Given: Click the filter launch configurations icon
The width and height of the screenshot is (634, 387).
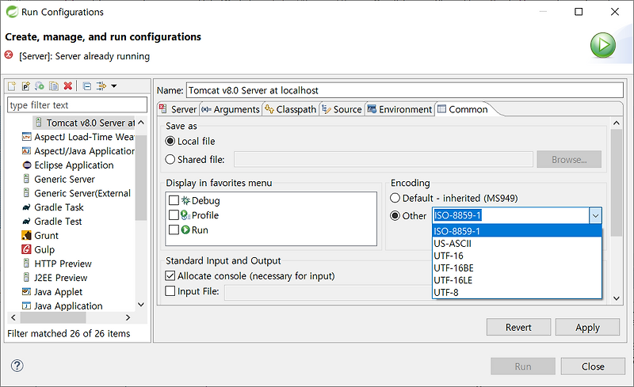Looking at the screenshot, I should point(101,86).
